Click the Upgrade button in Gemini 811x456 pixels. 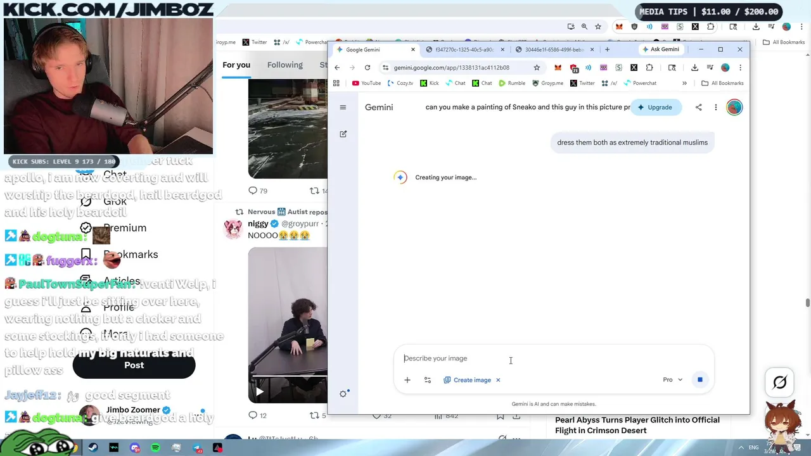coord(655,107)
